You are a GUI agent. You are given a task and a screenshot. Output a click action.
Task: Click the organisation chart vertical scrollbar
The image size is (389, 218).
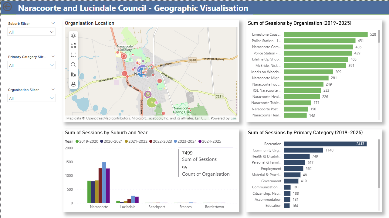[378, 36]
